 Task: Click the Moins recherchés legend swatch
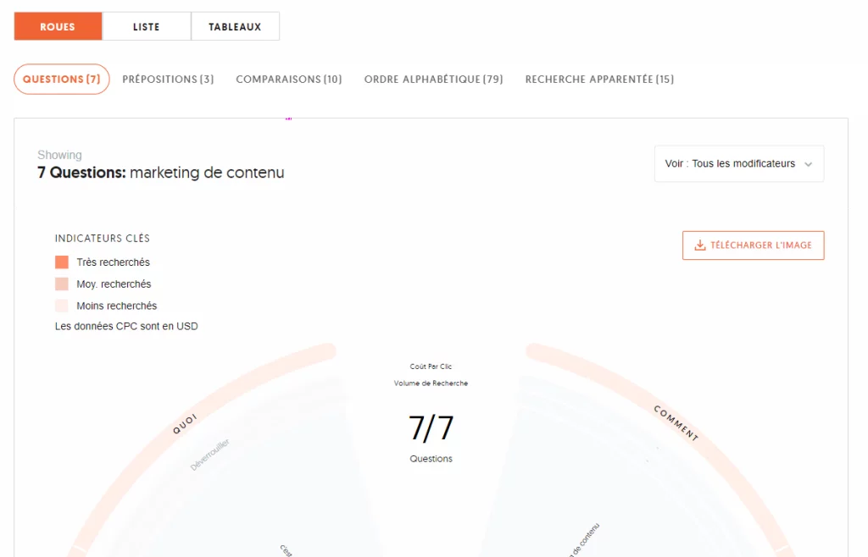pyautogui.click(x=62, y=306)
